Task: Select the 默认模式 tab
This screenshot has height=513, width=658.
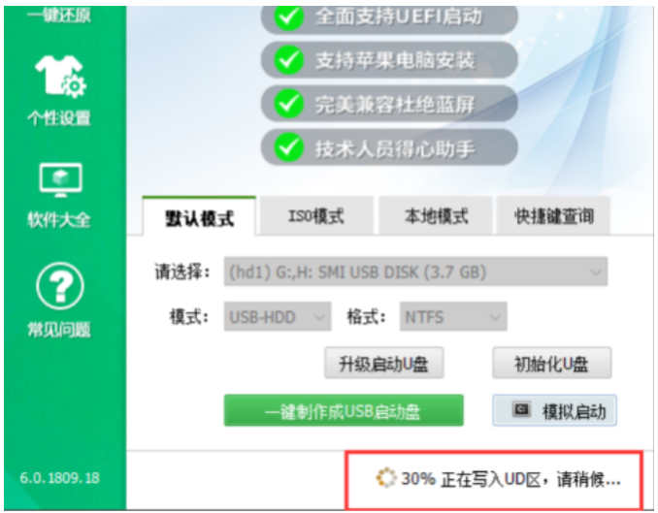Action: click(199, 216)
